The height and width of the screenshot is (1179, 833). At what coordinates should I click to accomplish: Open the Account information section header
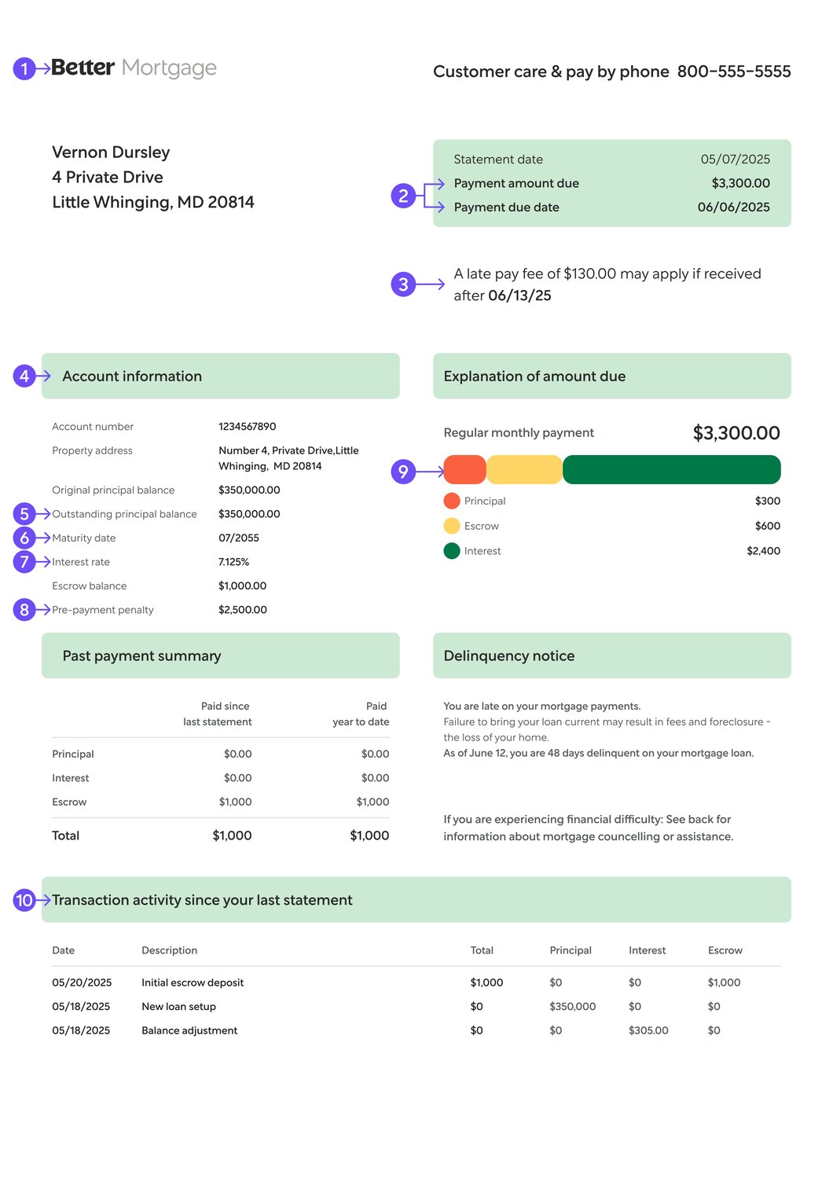220,376
